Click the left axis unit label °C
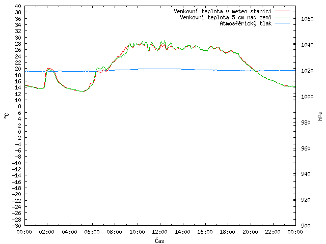 (x=7, y=116)
